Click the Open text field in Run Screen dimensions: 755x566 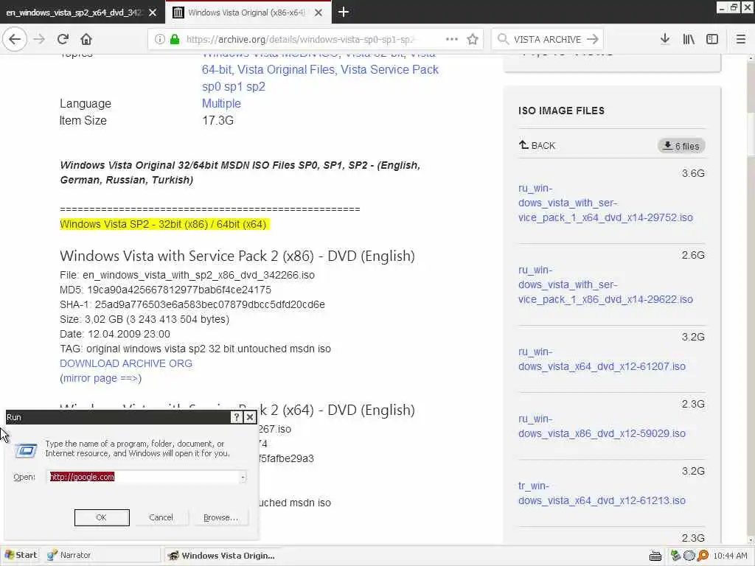point(145,477)
